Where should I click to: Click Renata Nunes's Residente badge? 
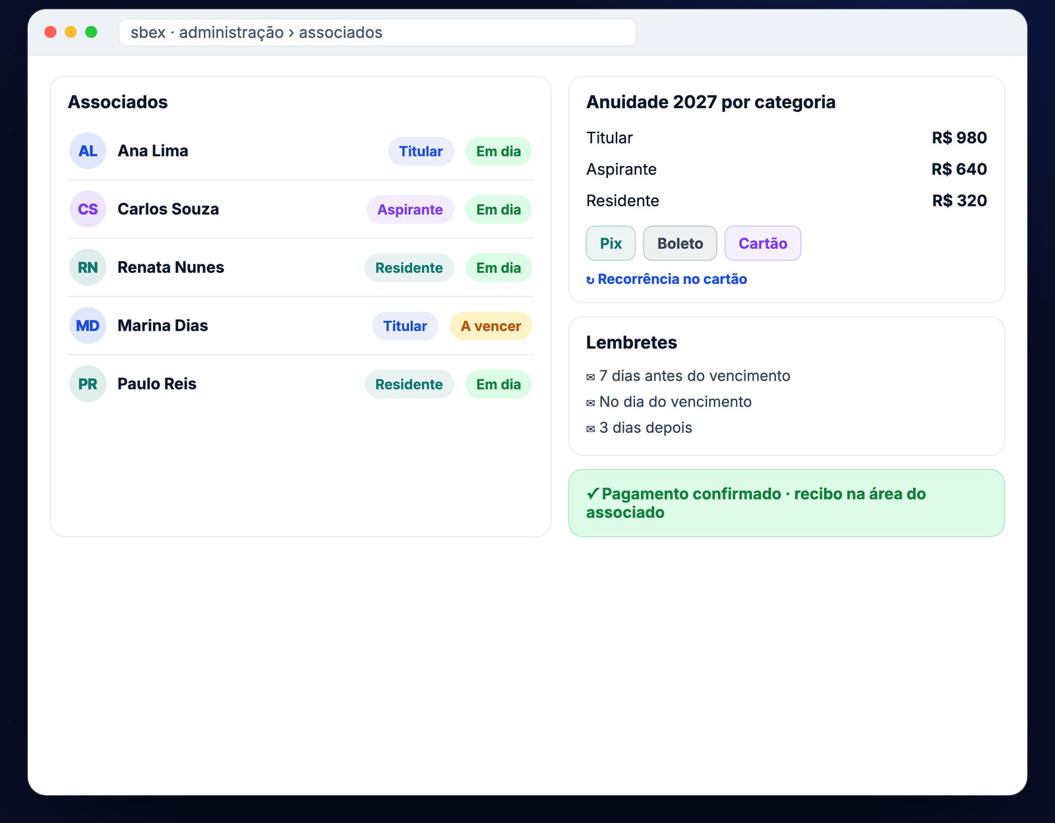[x=409, y=268]
